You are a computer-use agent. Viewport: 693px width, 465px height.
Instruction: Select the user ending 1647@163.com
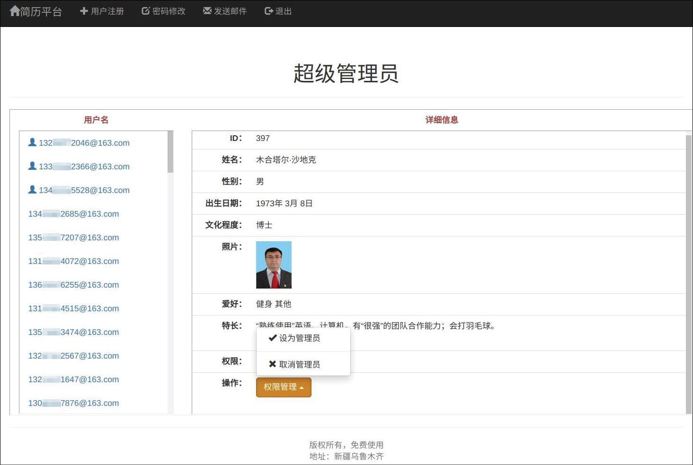(73, 379)
